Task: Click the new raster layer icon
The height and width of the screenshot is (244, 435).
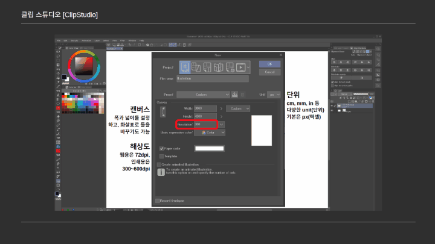Action: (x=349, y=101)
